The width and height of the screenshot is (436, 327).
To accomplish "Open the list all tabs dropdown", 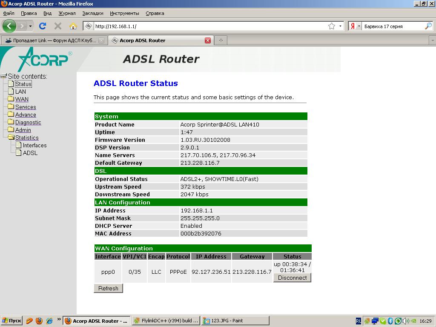I will (x=433, y=40).
